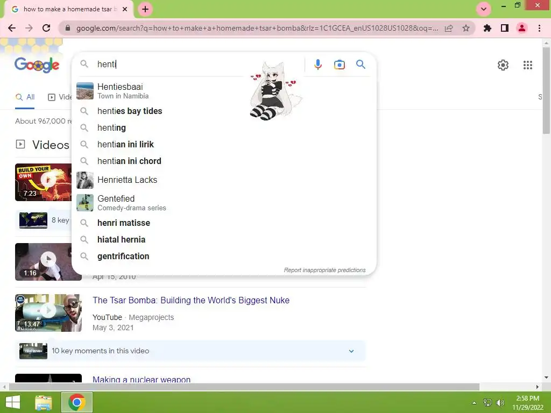Select the 'hiatal hernia' suggestion
Screen dimensions: 551x413
[x=224, y=239]
